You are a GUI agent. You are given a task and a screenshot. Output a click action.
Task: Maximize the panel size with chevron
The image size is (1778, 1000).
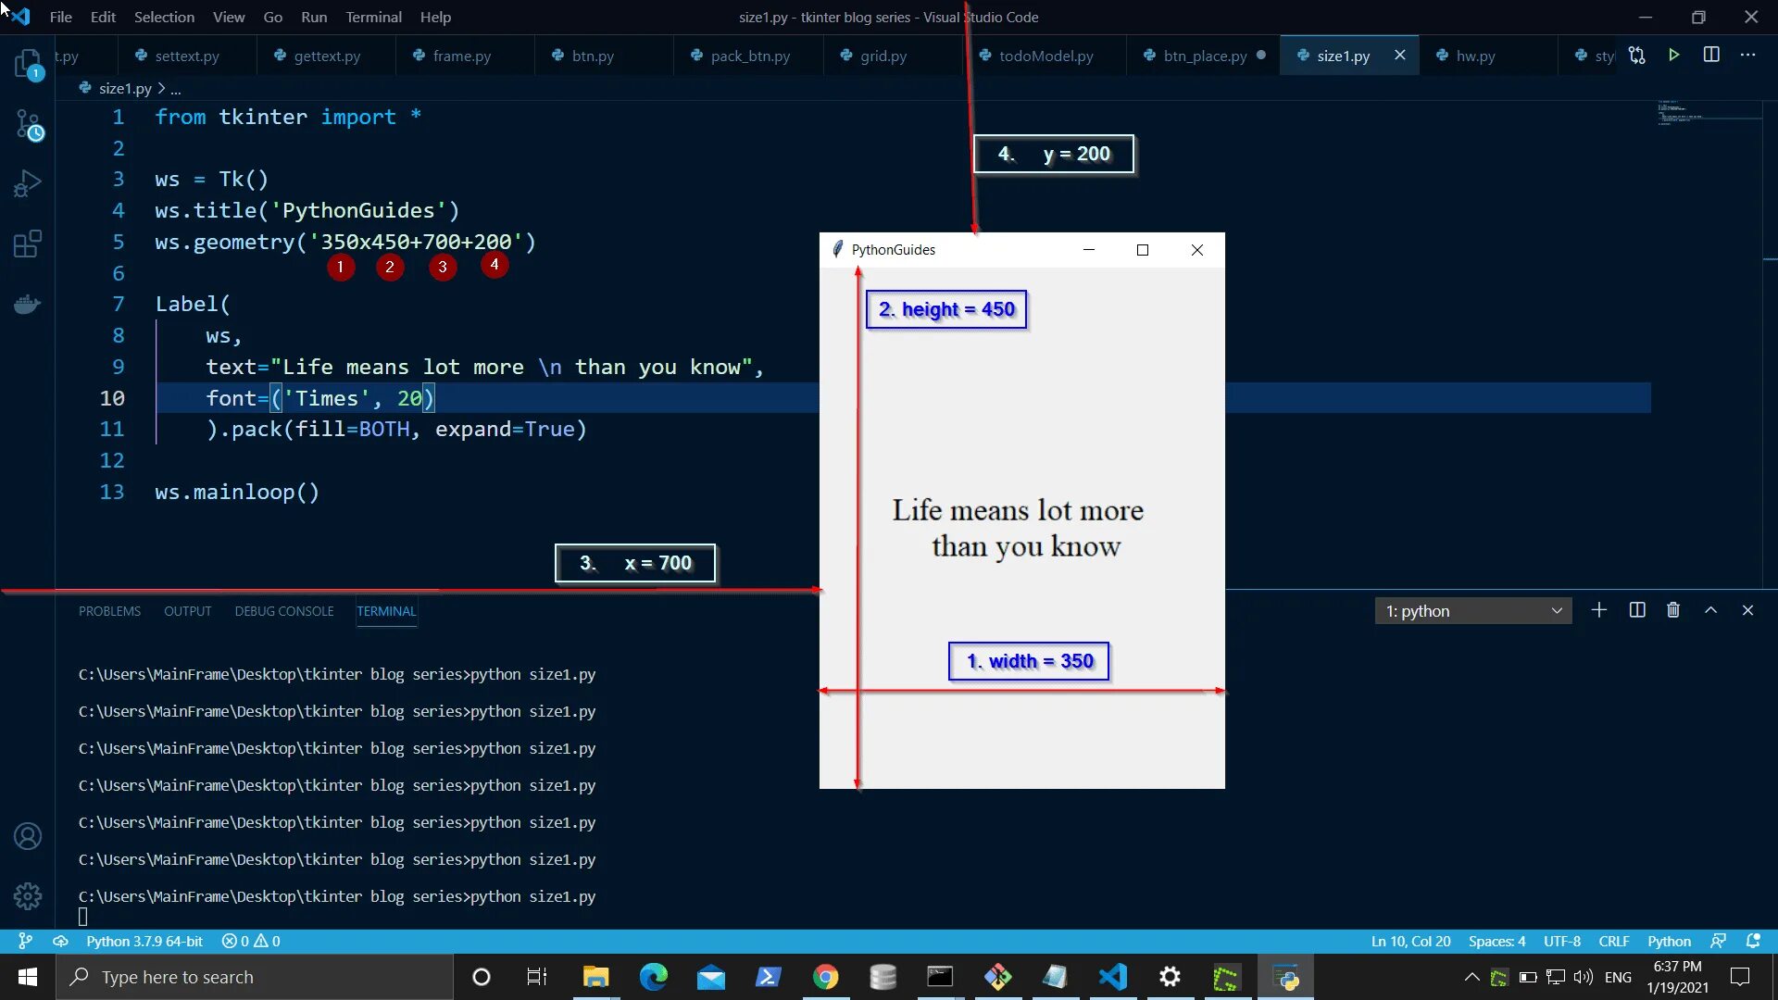(1710, 610)
